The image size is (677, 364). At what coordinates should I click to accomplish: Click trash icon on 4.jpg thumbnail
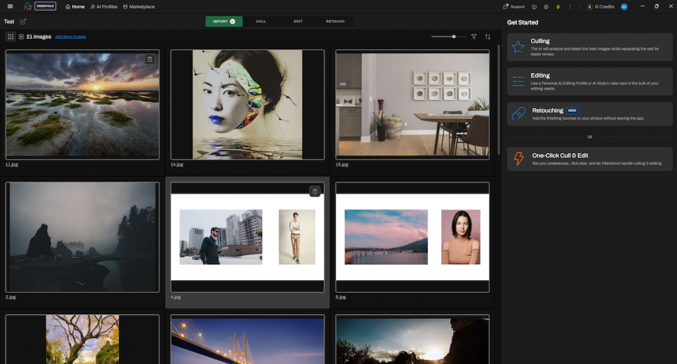point(315,191)
